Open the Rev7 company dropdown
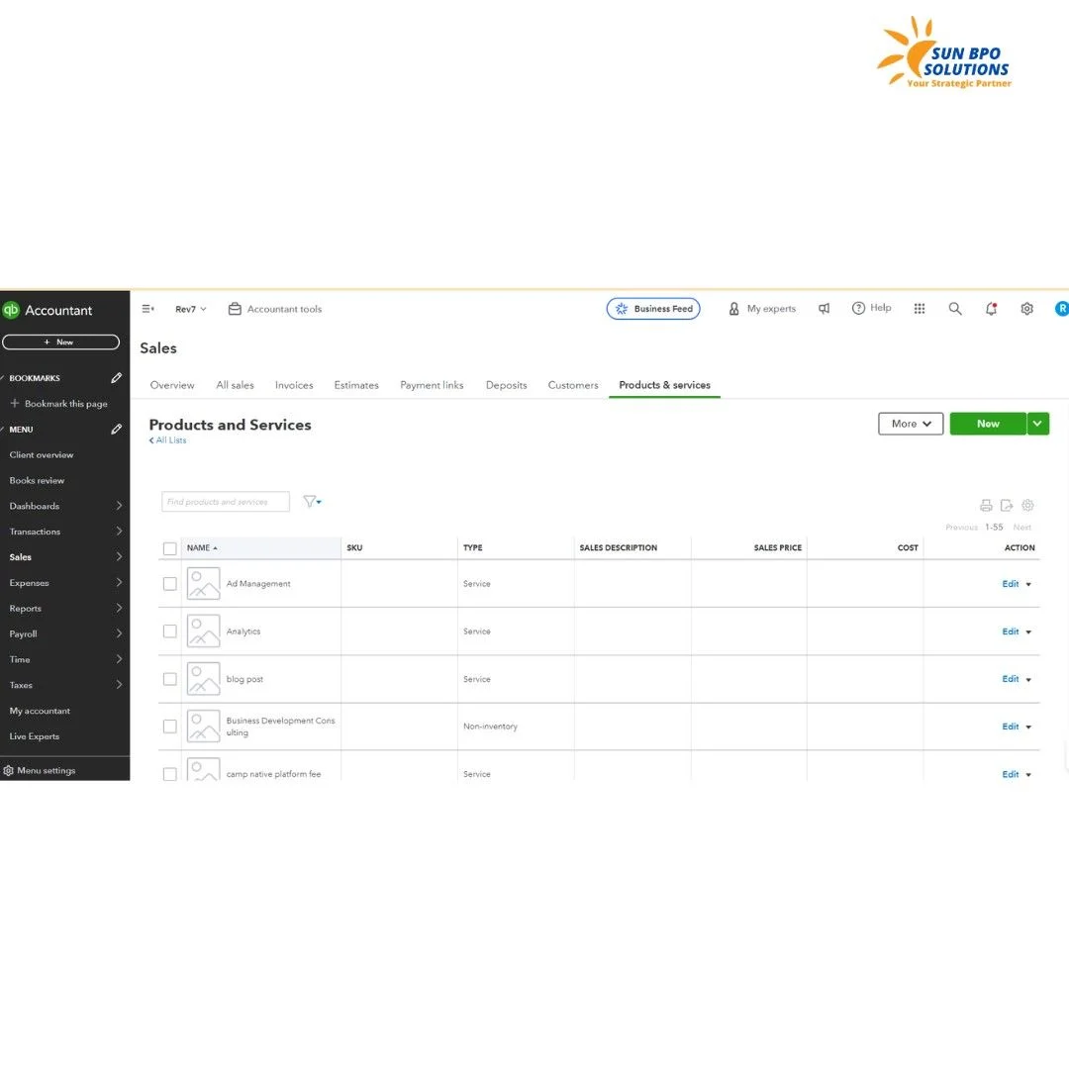 (190, 309)
